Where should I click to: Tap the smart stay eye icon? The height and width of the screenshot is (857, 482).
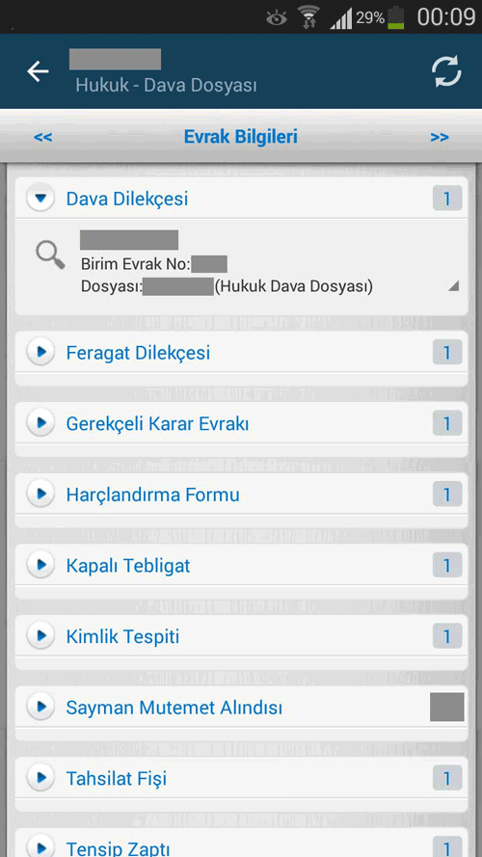277,18
